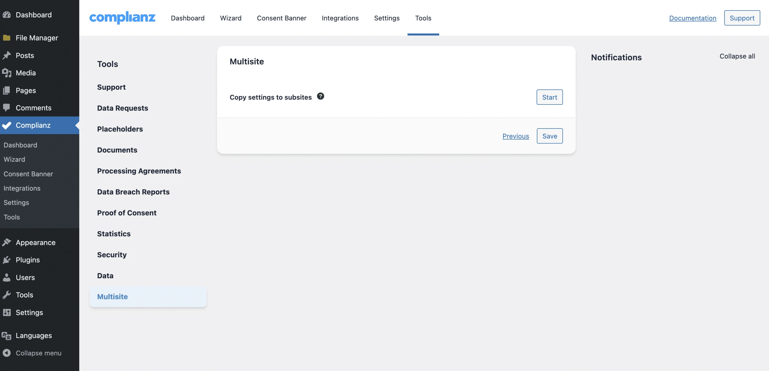769x371 pixels.
Task: Switch to the Consent Banner tab
Action: tap(281, 18)
